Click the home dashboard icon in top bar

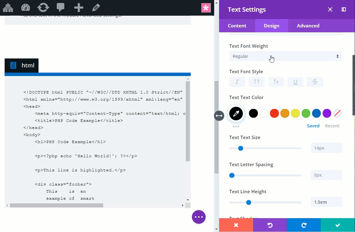point(8,8)
